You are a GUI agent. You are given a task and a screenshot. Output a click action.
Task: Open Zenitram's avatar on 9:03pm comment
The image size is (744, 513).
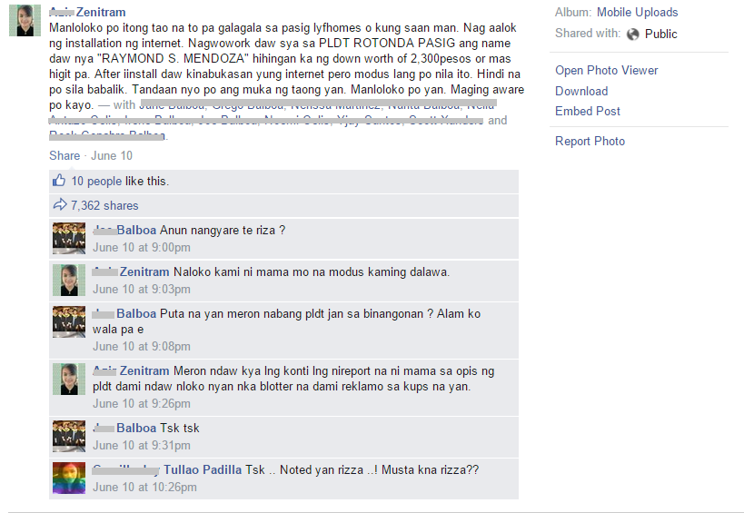69,280
